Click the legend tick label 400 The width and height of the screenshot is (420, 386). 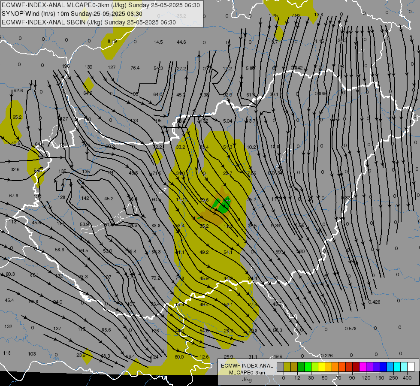[x=407, y=378]
